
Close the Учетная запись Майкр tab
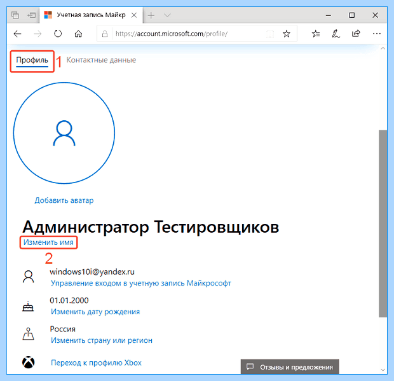(x=134, y=15)
